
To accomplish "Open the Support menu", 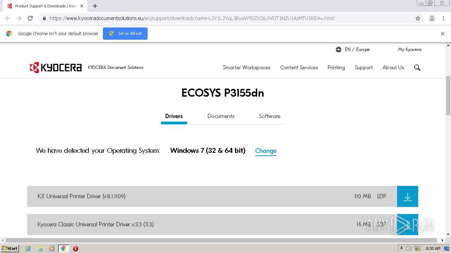I will coord(364,67).
